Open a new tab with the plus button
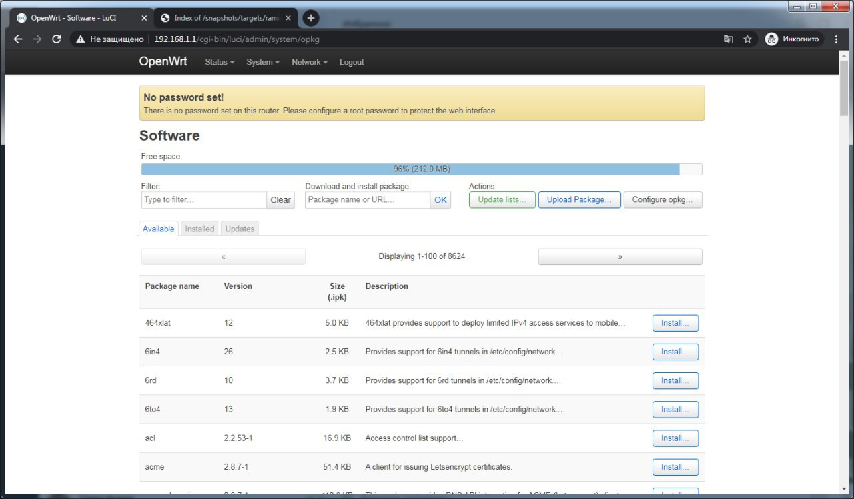 [310, 18]
